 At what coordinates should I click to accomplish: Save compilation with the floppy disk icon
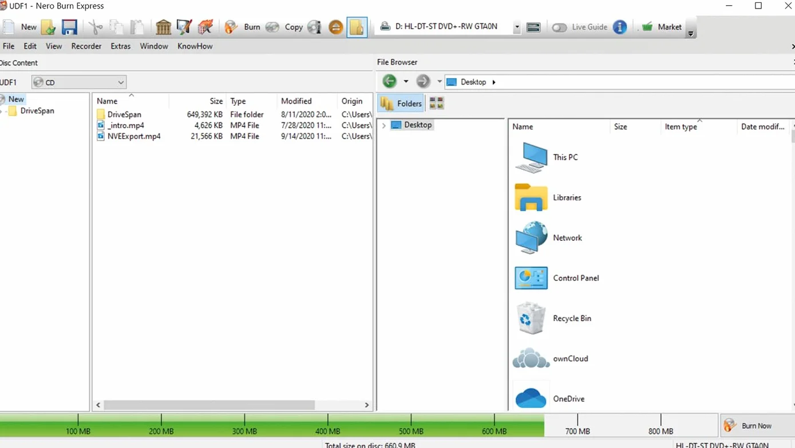pyautogui.click(x=70, y=27)
